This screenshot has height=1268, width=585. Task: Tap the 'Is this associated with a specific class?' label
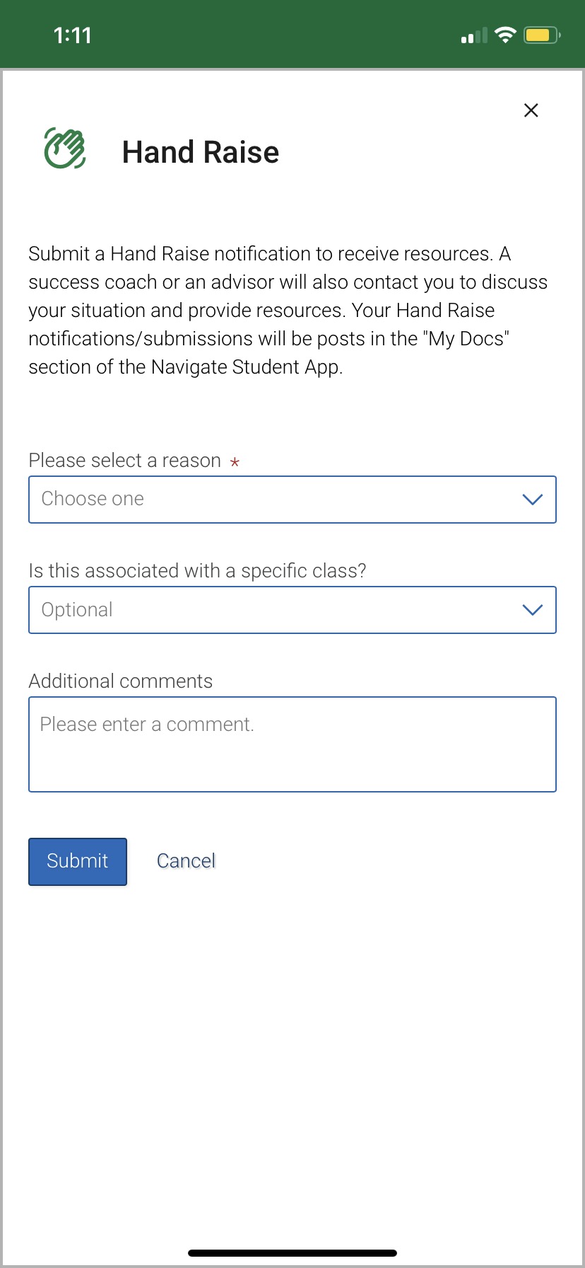[198, 571]
